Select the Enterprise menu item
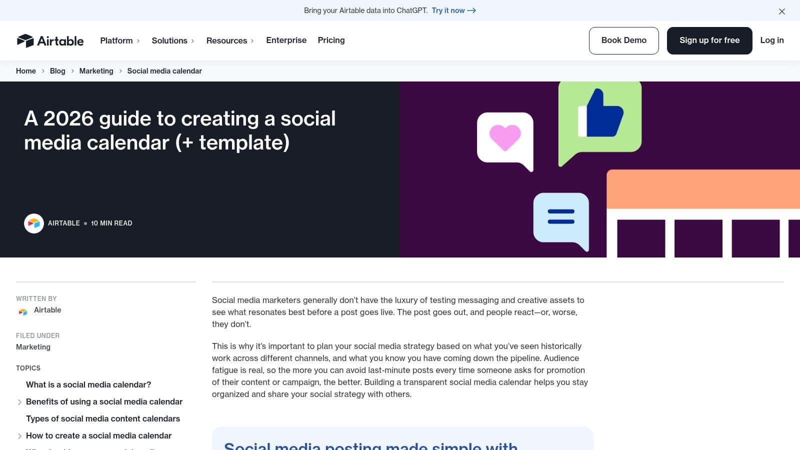The height and width of the screenshot is (450, 800). 286,40
